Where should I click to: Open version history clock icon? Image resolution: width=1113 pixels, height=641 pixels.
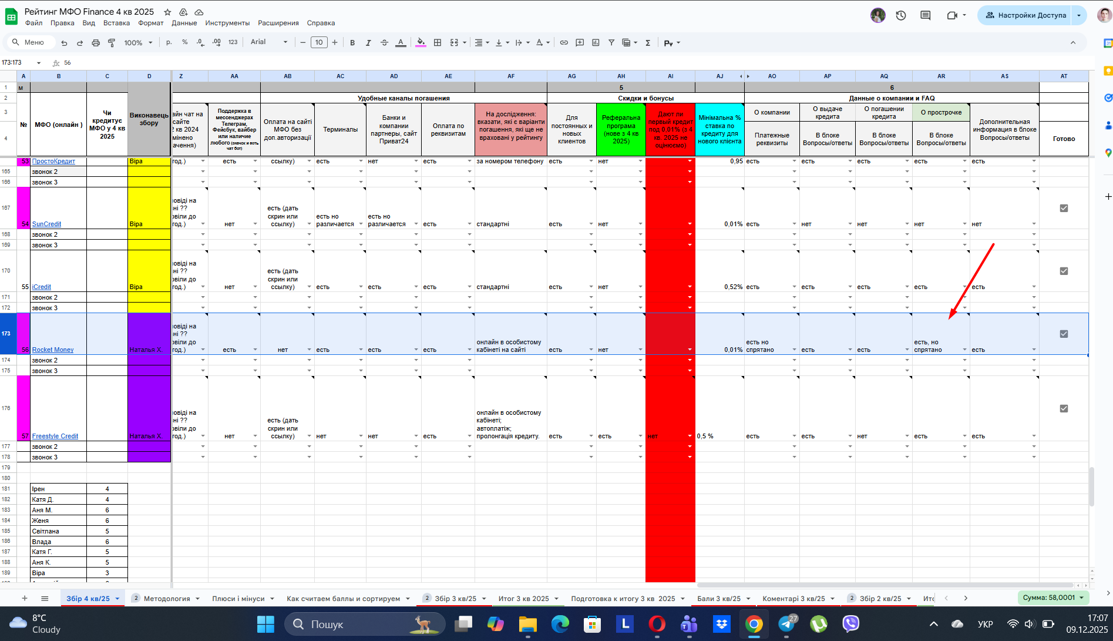tap(901, 15)
